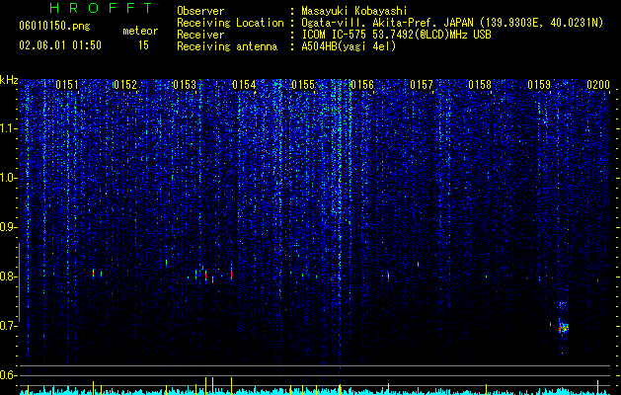Click the yellow bottom marker below 0158
The height and width of the screenshot is (395, 621).
[x=486, y=388]
